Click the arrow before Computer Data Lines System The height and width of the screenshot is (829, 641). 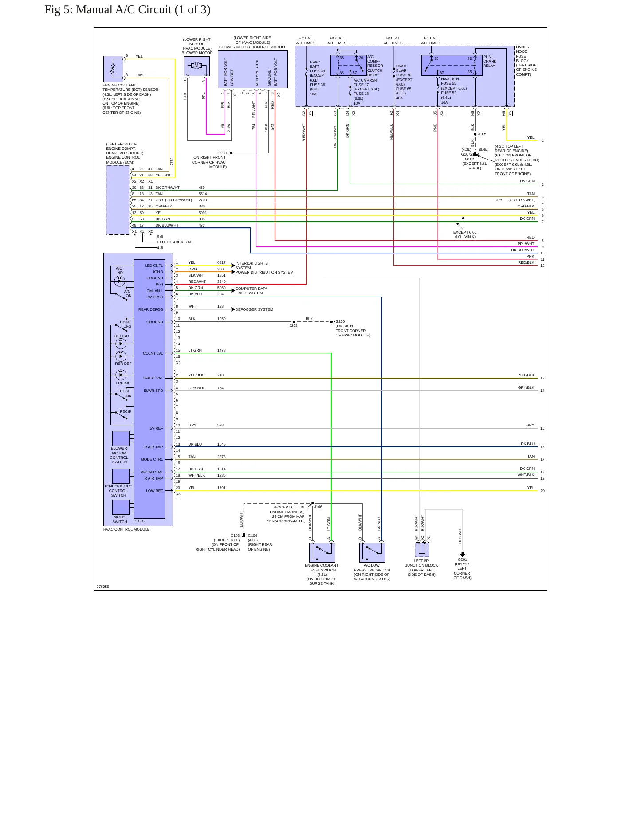[233, 291]
